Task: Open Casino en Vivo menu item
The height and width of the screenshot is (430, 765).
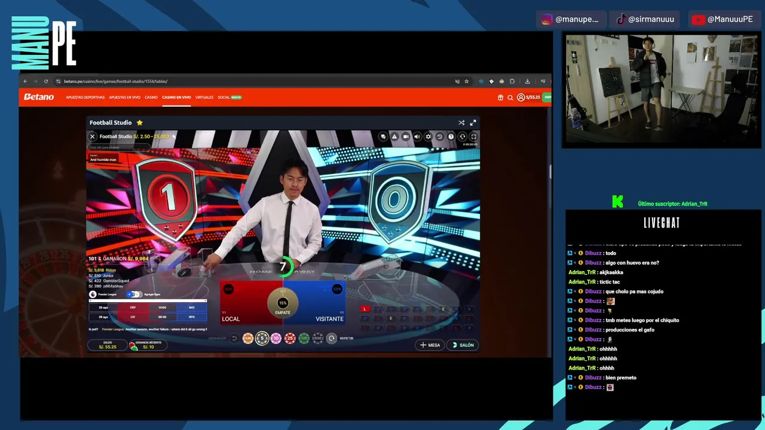Action: (176, 97)
